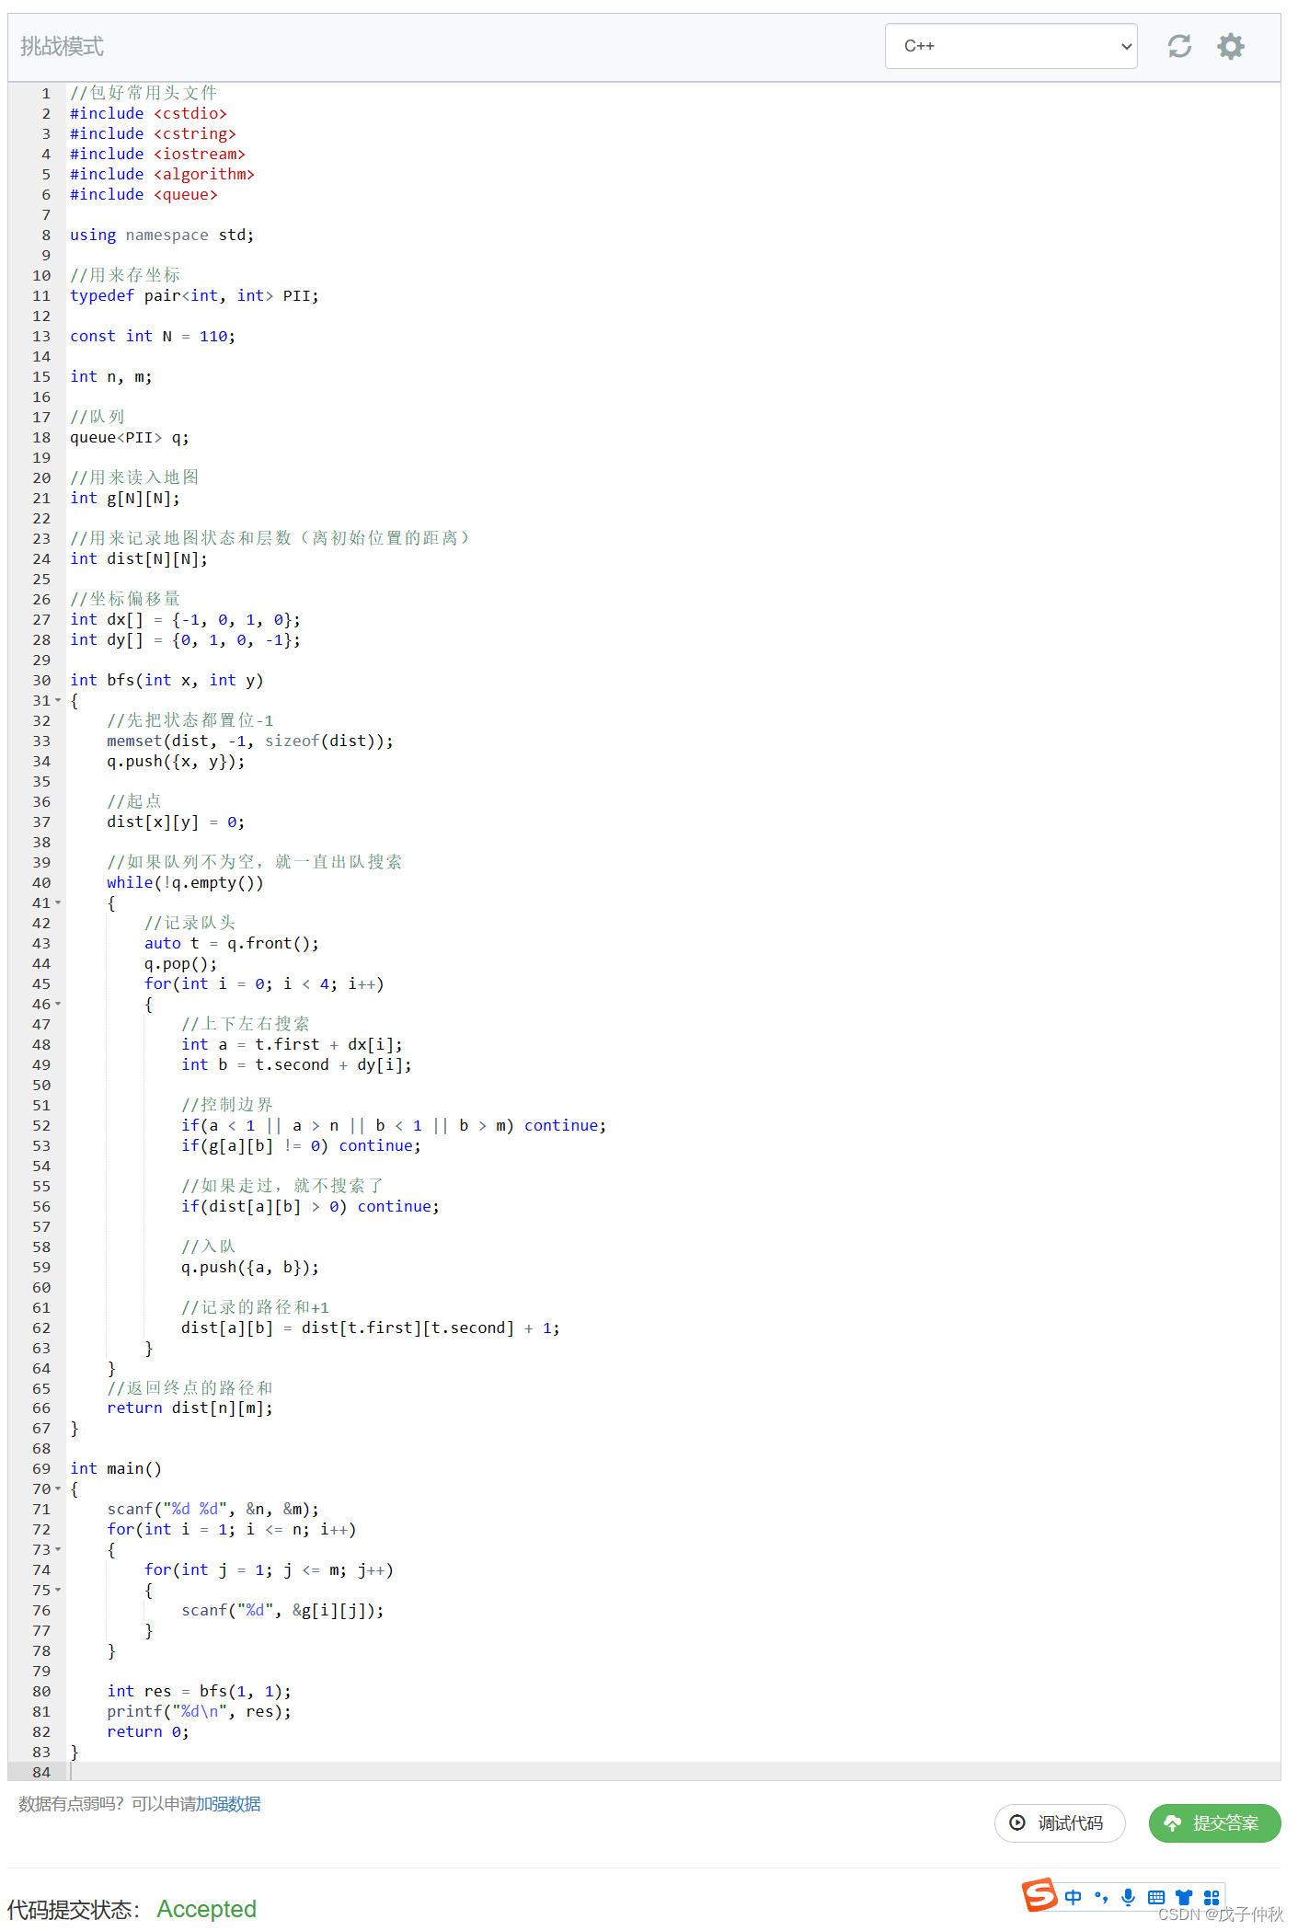Click the "#include <queue>" line
Viewport: 1298px width, 1931px height.
tap(144, 195)
